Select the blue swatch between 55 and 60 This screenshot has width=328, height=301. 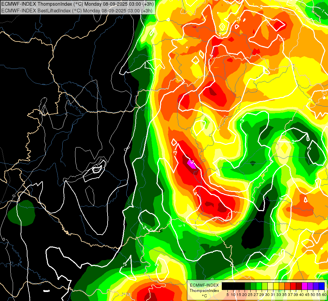[x=322, y=286]
